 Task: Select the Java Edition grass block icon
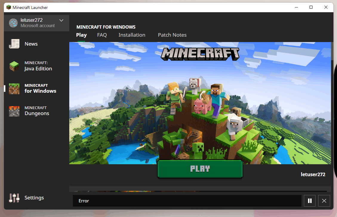point(14,66)
